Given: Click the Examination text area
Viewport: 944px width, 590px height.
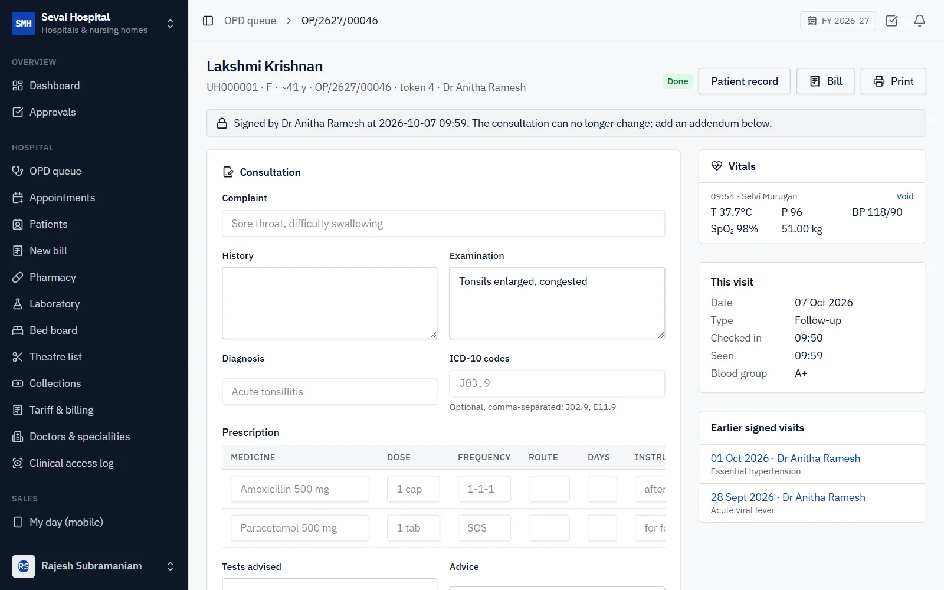Looking at the screenshot, I should 557,303.
